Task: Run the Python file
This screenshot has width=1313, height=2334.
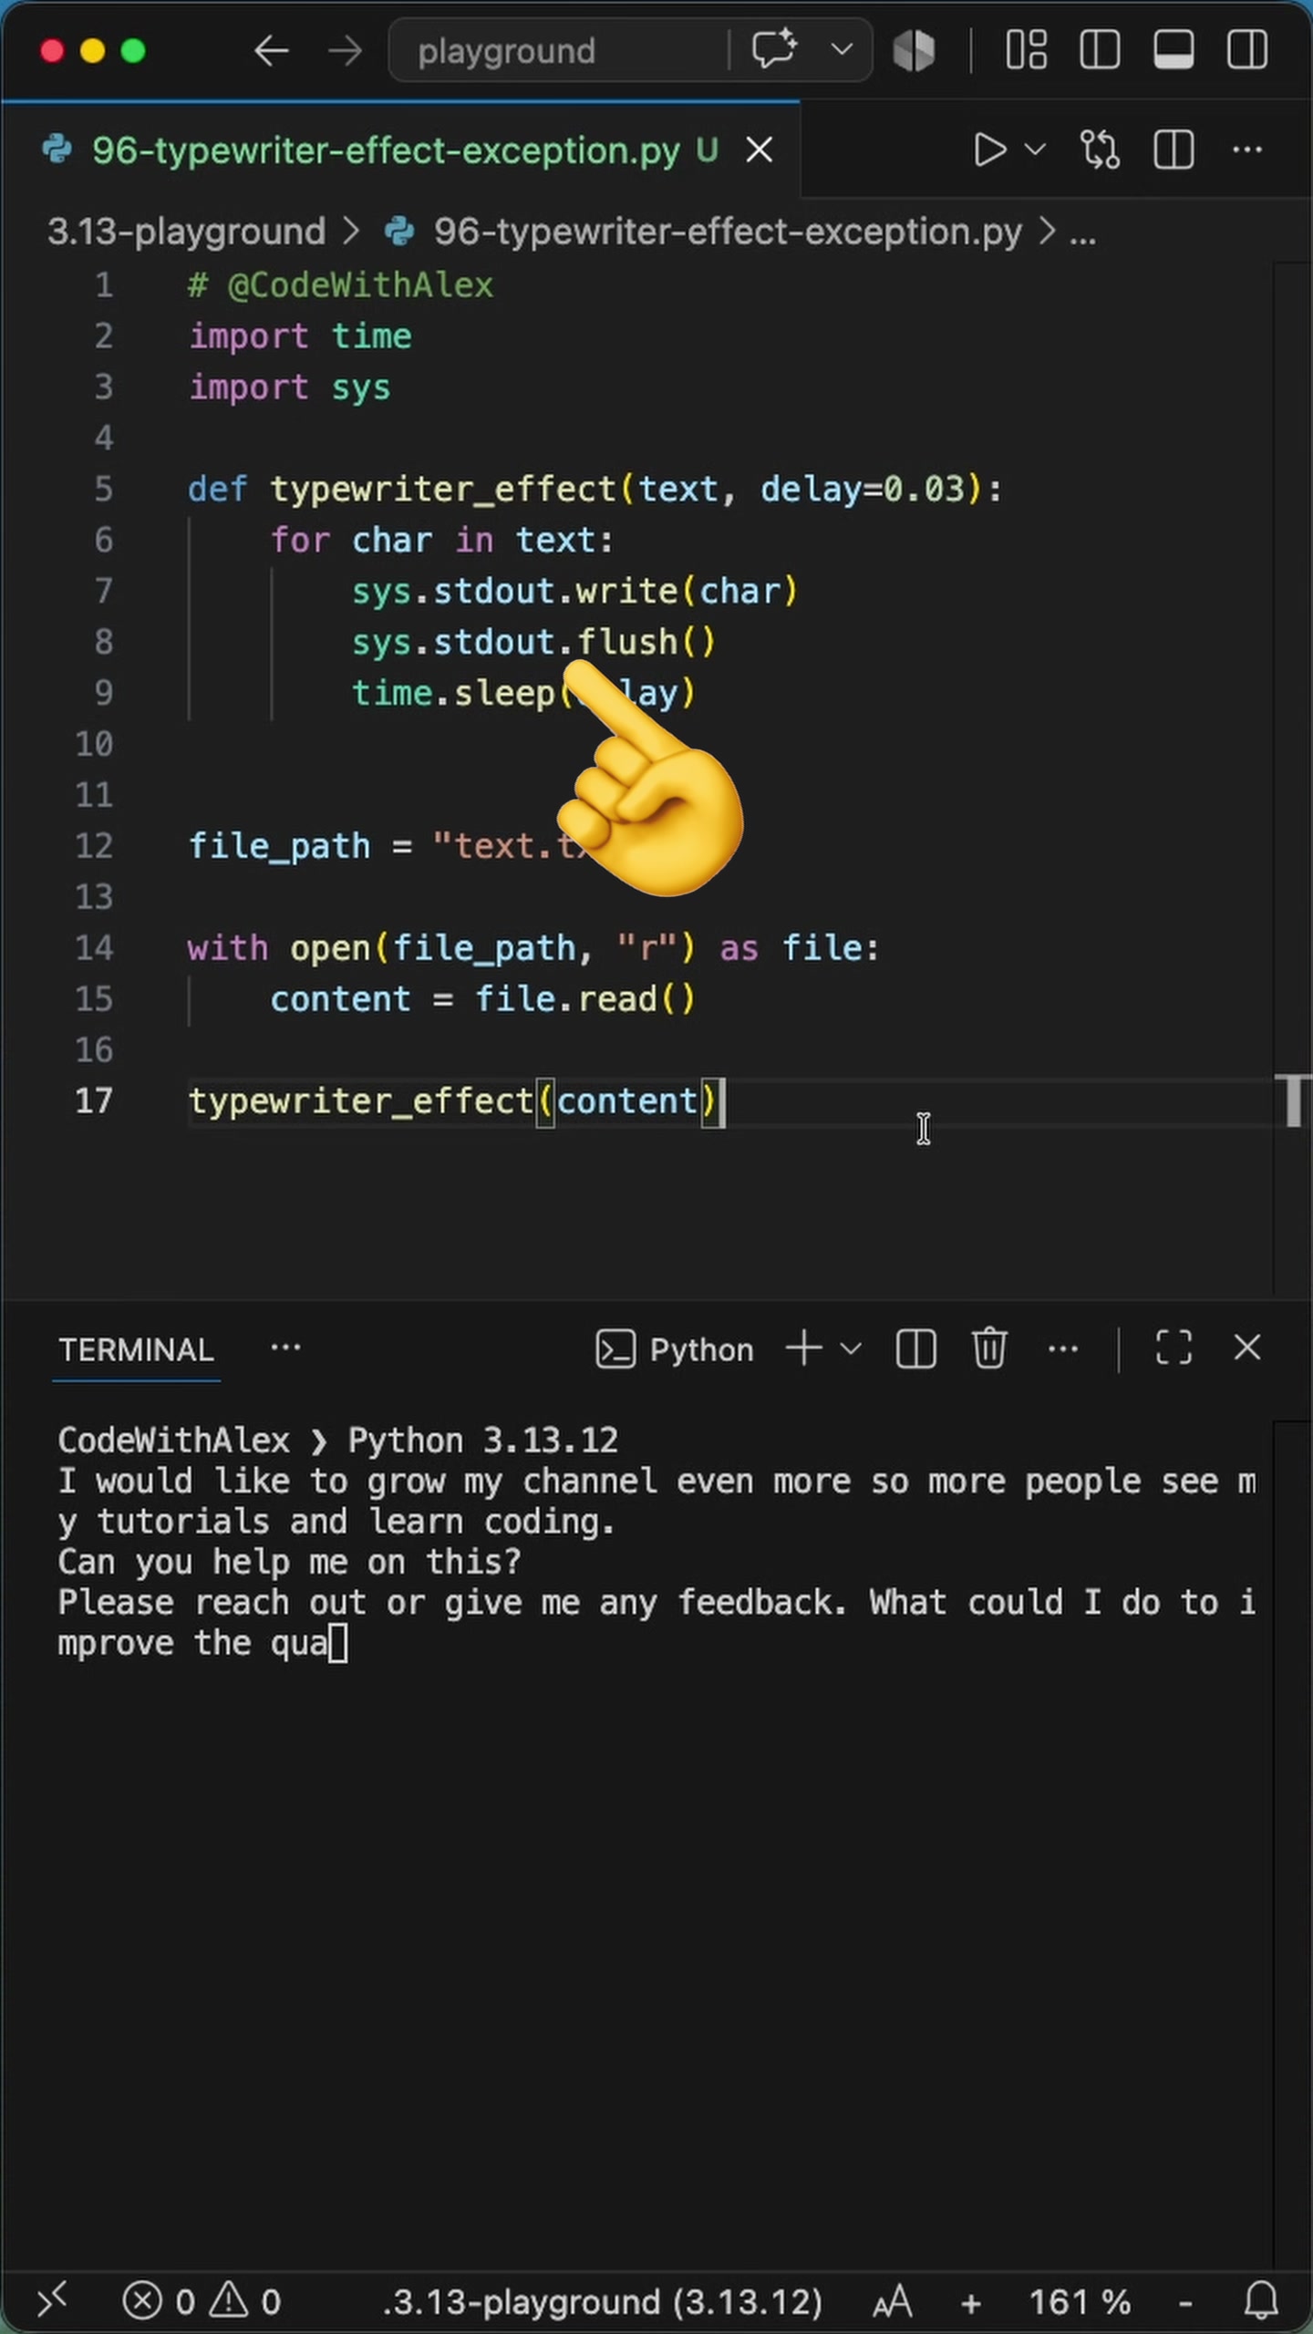Action: 989,150
